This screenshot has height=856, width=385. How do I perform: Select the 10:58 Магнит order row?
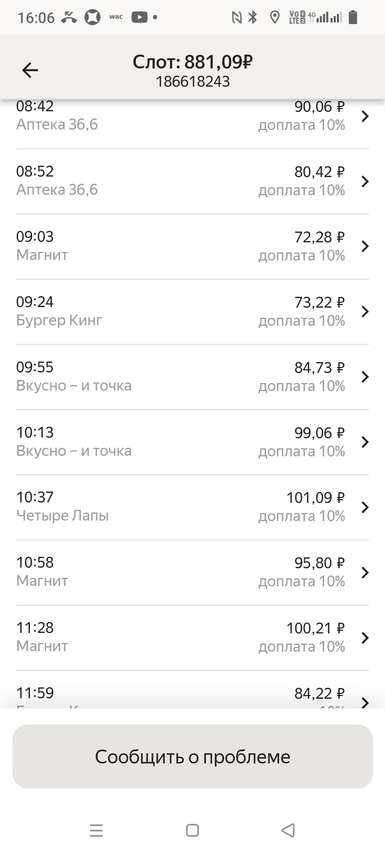192,572
